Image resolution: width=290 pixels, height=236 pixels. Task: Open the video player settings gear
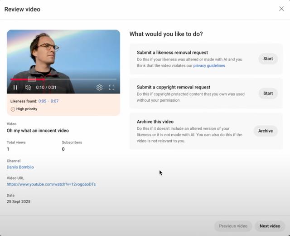click(99, 88)
